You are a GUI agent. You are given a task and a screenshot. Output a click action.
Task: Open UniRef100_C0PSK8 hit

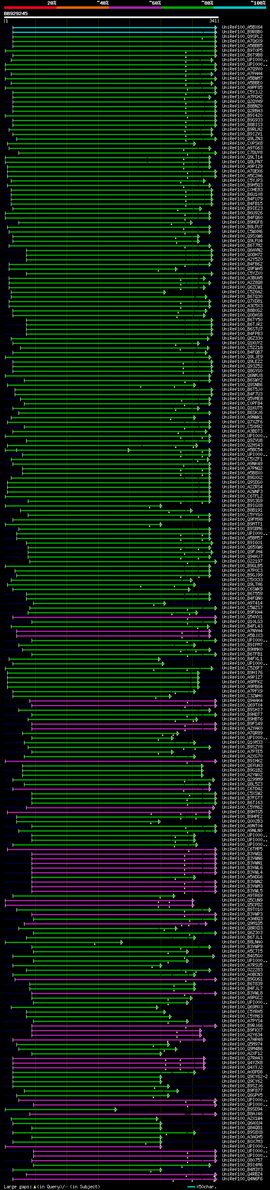click(242, 143)
